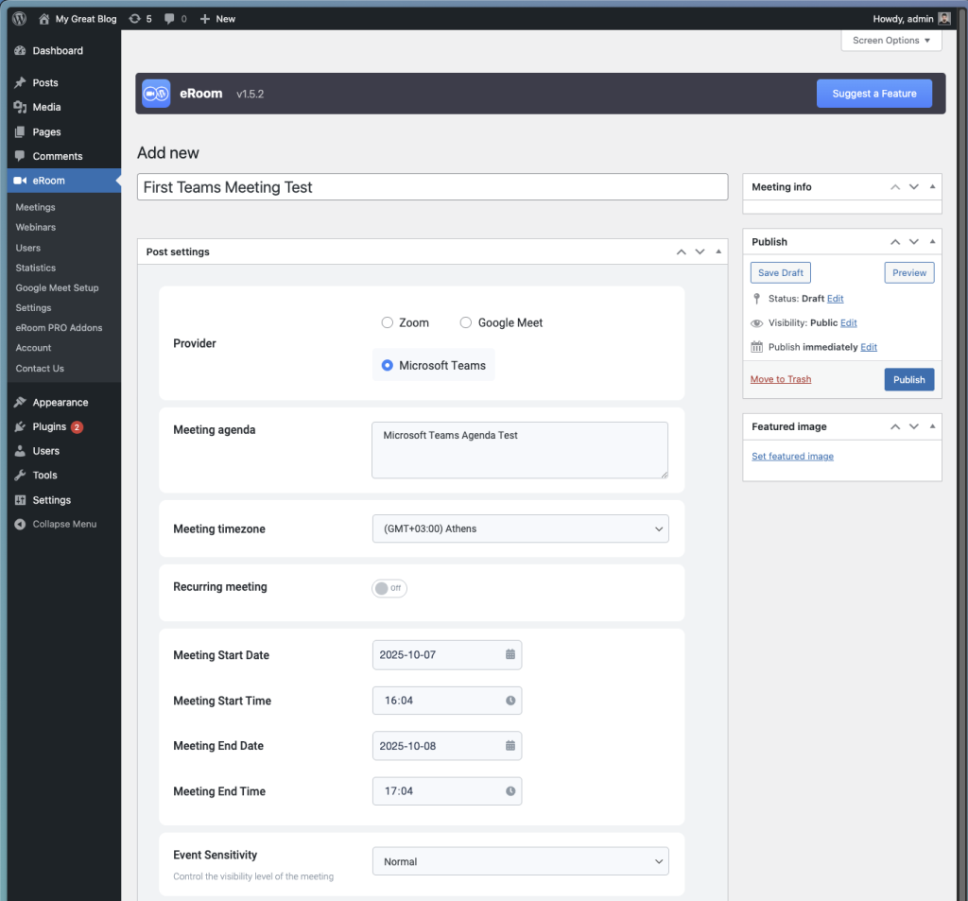Click the eRoom logo in header banner
This screenshot has width=968, height=901.
click(x=155, y=94)
